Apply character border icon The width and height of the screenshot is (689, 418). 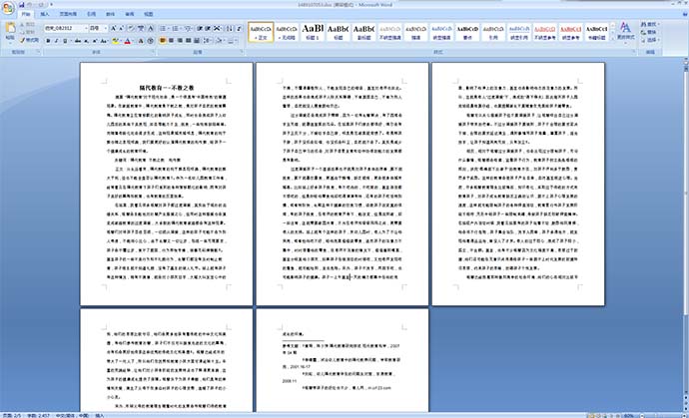pos(151,28)
